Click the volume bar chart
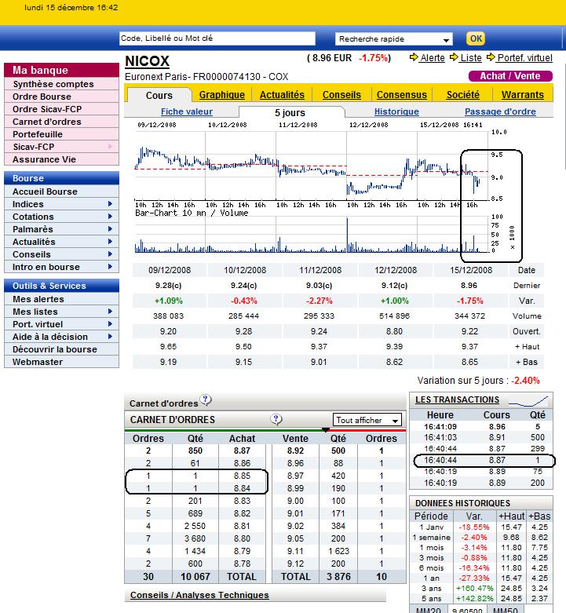The width and height of the screenshot is (566, 613). (x=311, y=235)
